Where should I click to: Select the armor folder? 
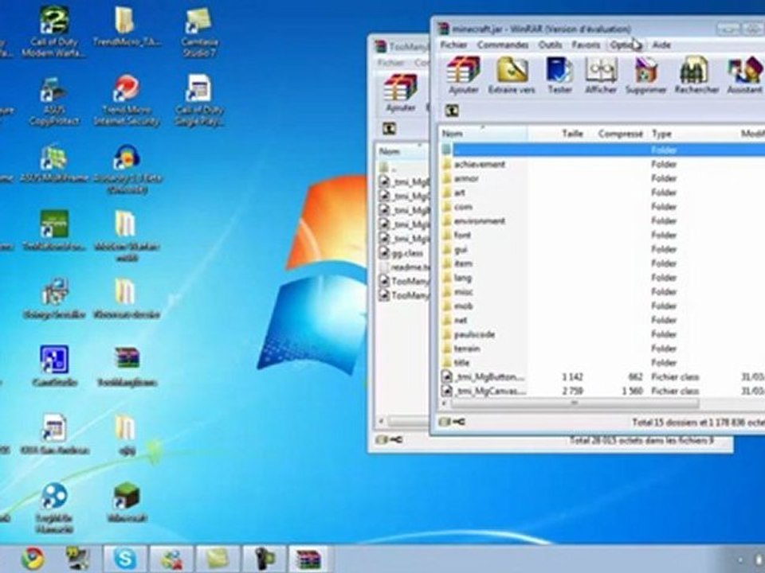pyautogui.click(x=466, y=178)
